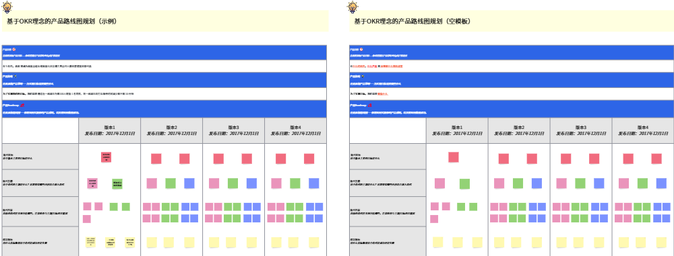Click the red roadmap icon in the 空模板 board's Roadmap header
Image resolution: width=674 pixels, height=256 pixels.
pyautogui.click(x=369, y=105)
